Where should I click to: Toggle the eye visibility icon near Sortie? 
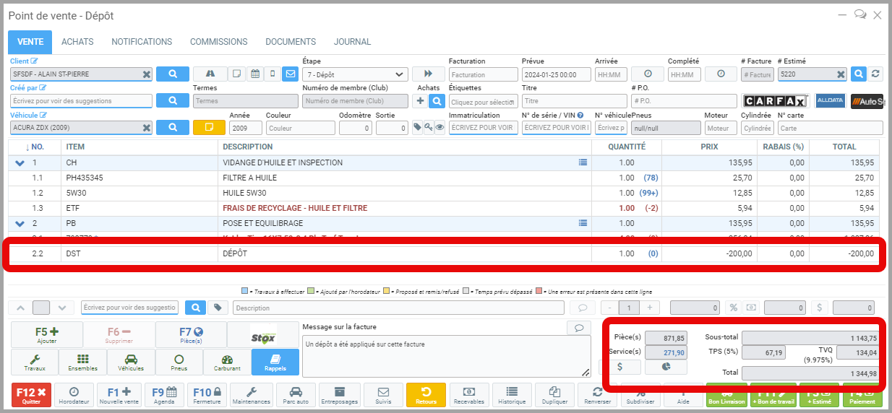click(439, 128)
